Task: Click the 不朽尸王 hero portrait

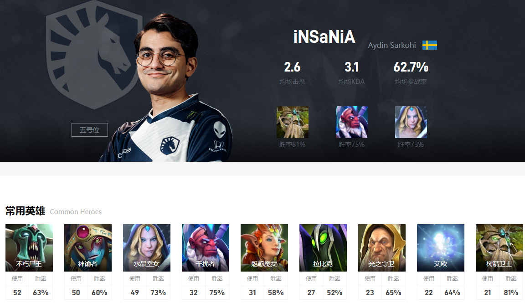Action: (29, 248)
